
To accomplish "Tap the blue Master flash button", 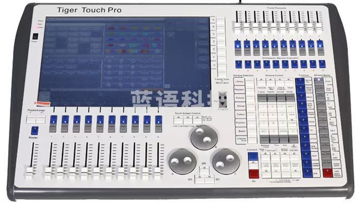I will coord(35,131).
